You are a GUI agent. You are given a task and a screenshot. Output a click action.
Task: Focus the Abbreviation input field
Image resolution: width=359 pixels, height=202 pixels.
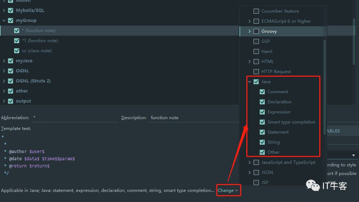pyautogui.click(x=75, y=118)
